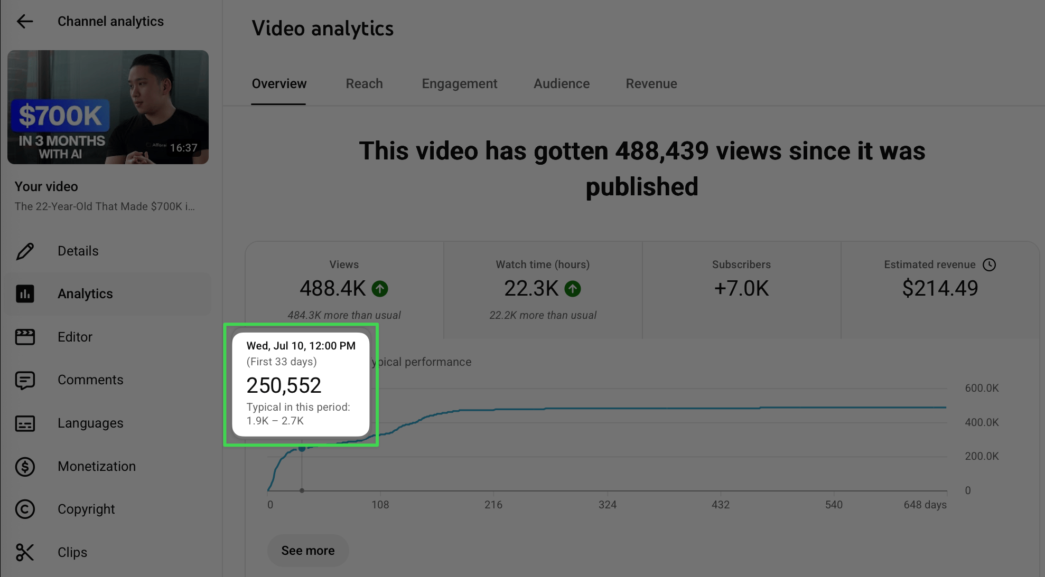Viewport: 1045px width, 577px height.
Task: Click the Languages subtitles icon
Action: (25, 423)
